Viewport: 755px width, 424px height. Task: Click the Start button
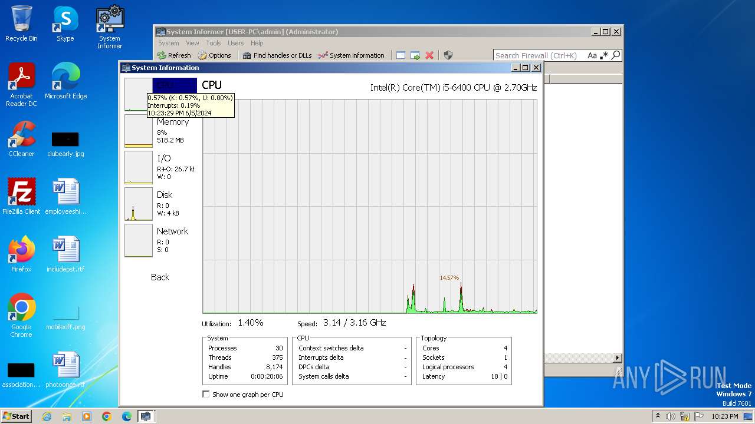(x=17, y=416)
